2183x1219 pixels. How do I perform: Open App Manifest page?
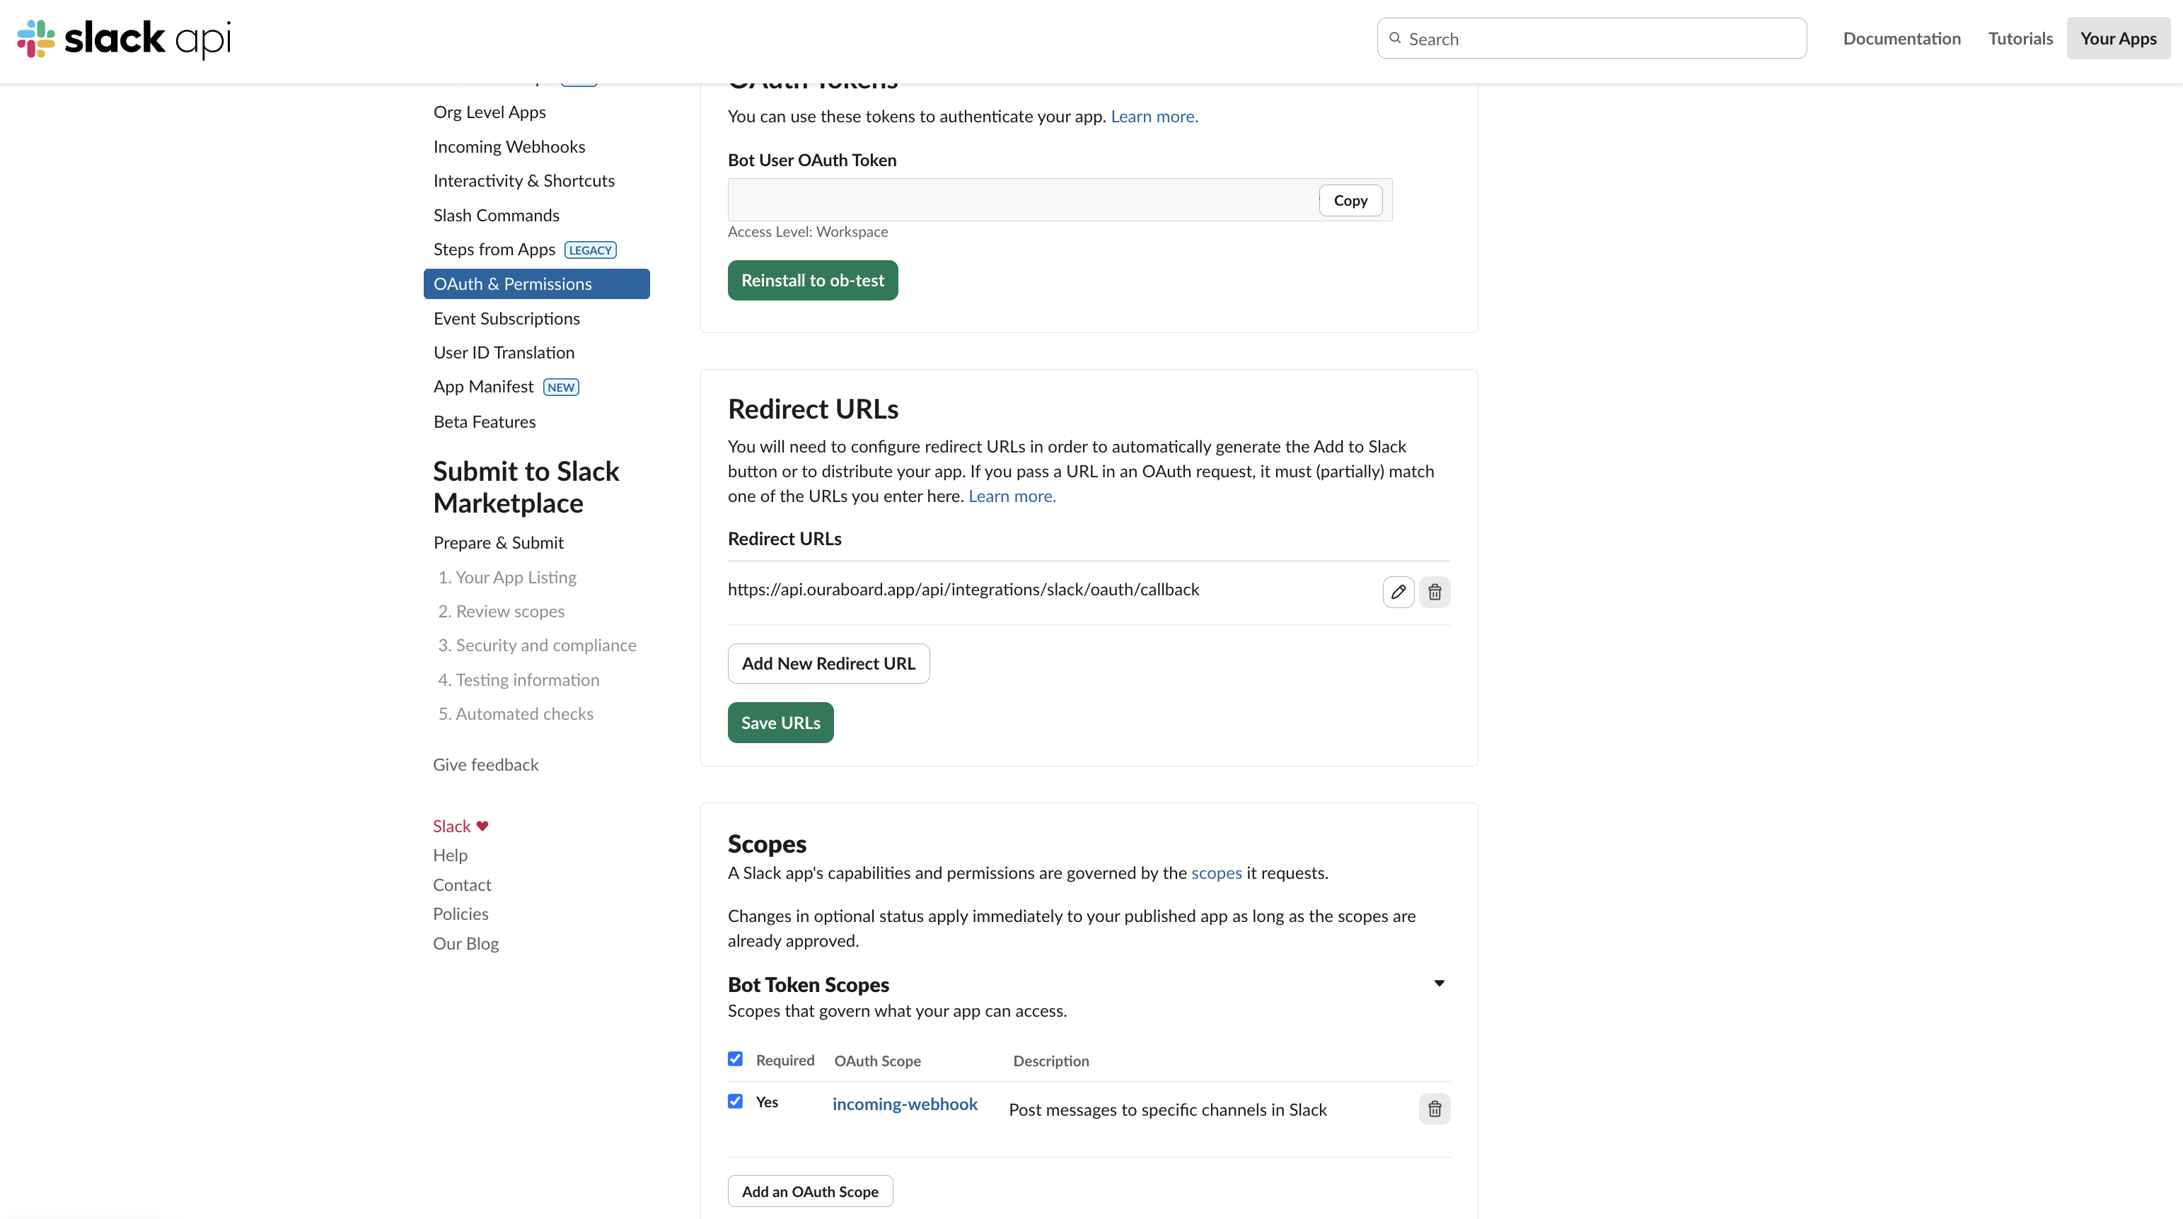[483, 386]
